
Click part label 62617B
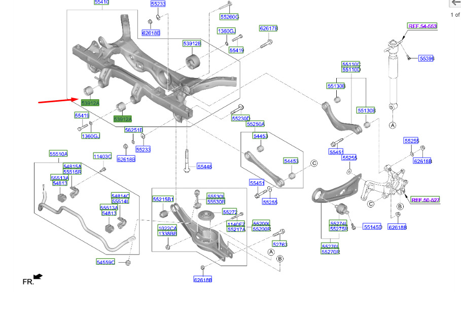[x=269, y=28]
